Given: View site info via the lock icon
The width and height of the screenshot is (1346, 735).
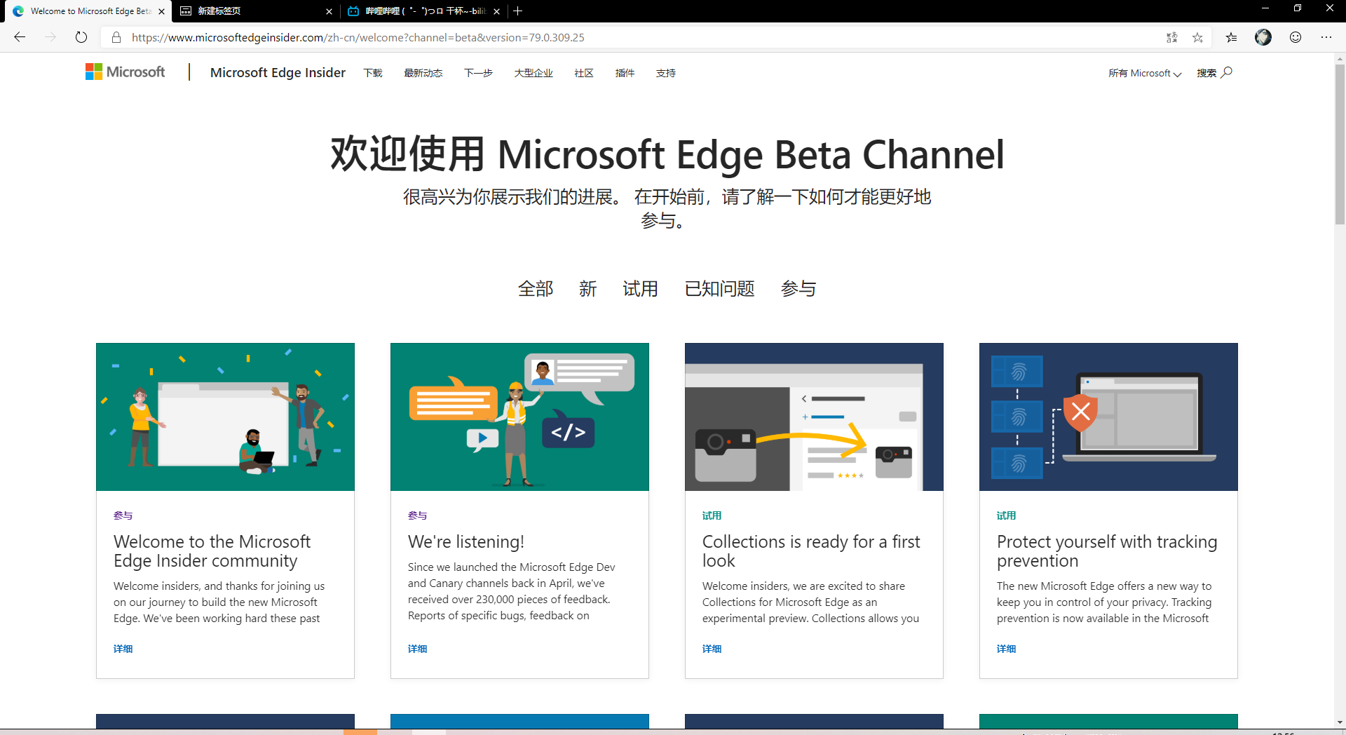Looking at the screenshot, I should point(116,37).
